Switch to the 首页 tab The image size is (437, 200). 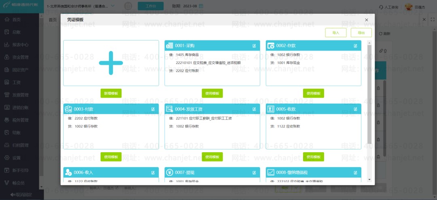pos(53,19)
